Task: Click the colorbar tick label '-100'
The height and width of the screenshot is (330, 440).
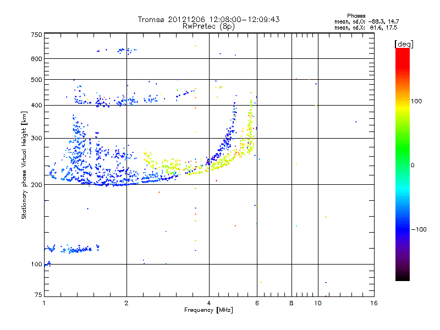Action: pyautogui.click(x=419, y=229)
